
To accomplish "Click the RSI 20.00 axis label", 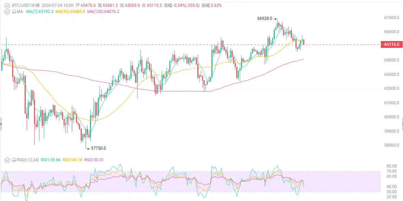I will point(392,197).
